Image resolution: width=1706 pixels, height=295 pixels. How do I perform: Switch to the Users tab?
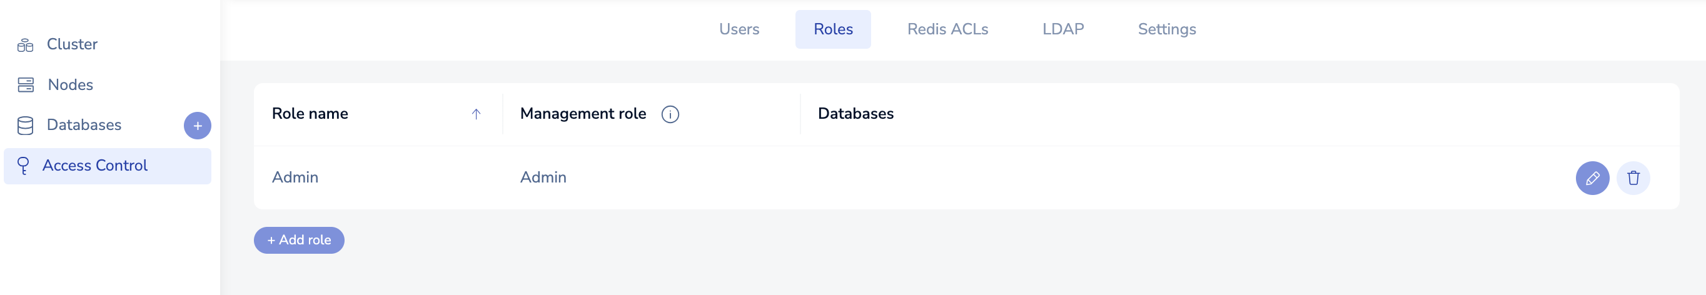pos(739,29)
